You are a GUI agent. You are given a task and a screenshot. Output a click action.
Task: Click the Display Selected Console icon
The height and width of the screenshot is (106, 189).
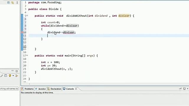[x=184, y=89]
